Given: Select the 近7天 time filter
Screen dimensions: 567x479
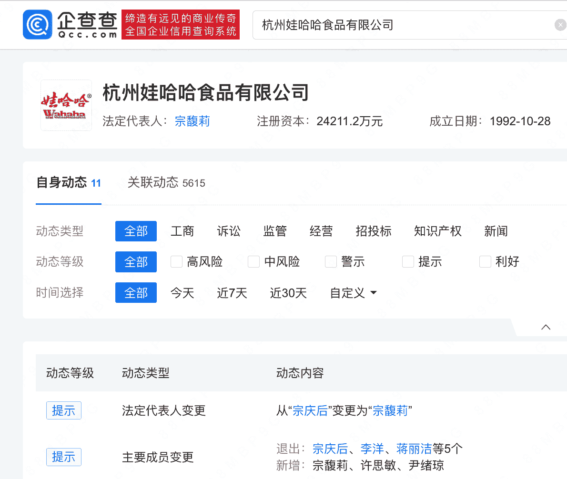Looking at the screenshot, I should [x=232, y=293].
